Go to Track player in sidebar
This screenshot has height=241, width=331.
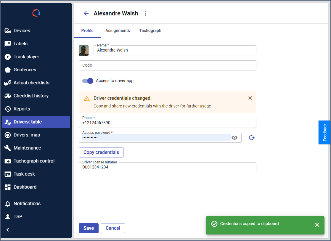click(26, 57)
